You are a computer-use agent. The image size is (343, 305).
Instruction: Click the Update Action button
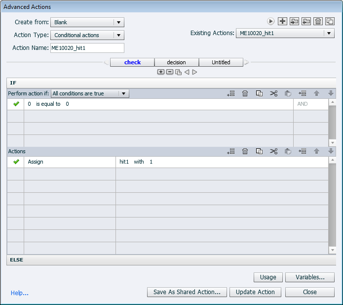(x=255, y=292)
